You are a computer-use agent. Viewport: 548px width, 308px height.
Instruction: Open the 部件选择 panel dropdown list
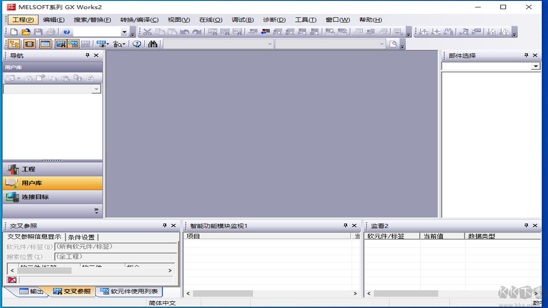click(x=536, y=66)
